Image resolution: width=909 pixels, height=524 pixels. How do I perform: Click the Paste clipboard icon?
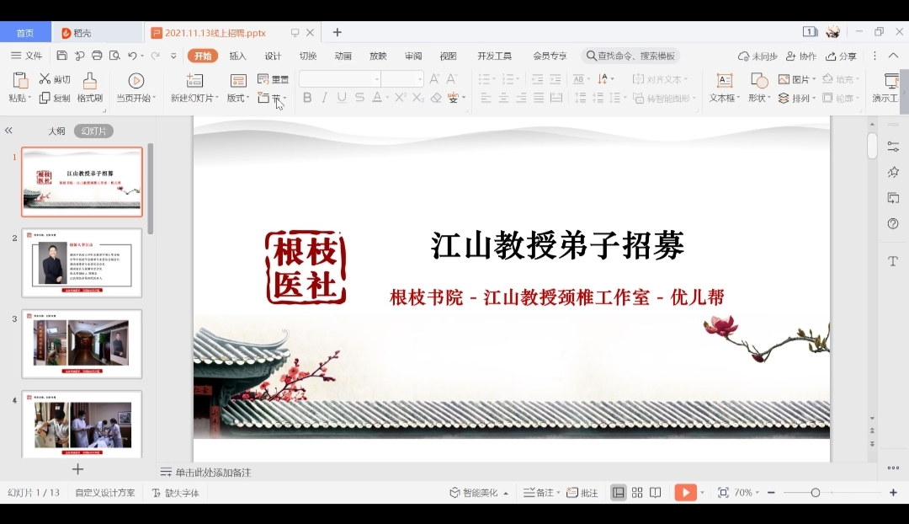(x=20, y=81)
